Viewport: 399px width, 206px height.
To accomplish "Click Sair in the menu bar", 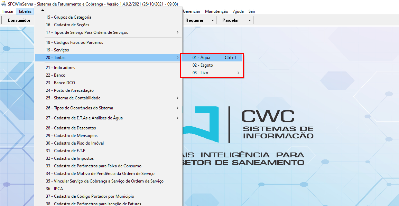I will pyautogui.click(x=252, y=11).
